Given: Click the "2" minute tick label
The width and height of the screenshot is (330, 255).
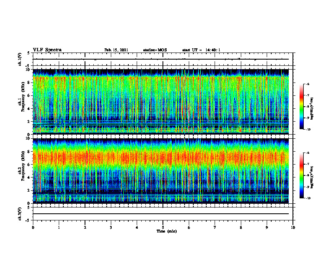Looking at the screenshot, I should pyautogui.click(x=85, y=227).
